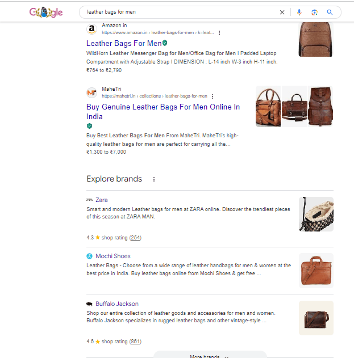
Task: Click the MaheTri result description snippet
Action: [163, 140]
